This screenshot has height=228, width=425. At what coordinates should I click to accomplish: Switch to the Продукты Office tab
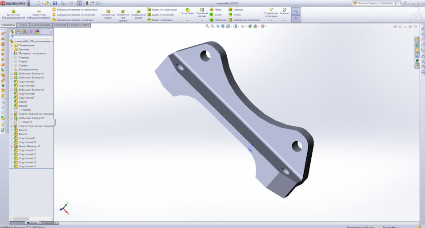79,25
